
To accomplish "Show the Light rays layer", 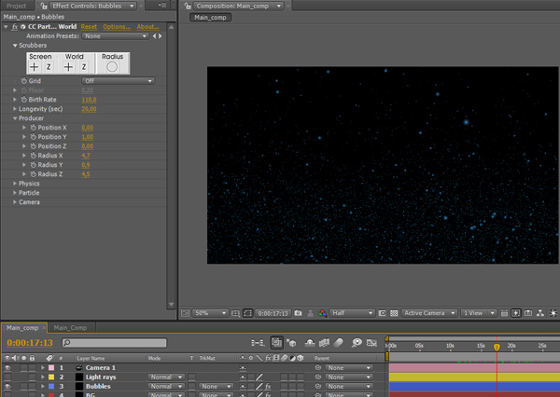I will click(7, 376).
